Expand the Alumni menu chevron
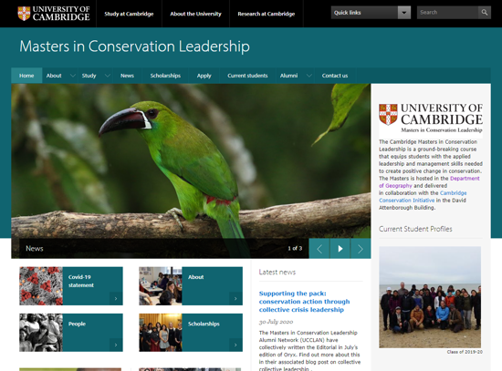 tap(309, 76)
